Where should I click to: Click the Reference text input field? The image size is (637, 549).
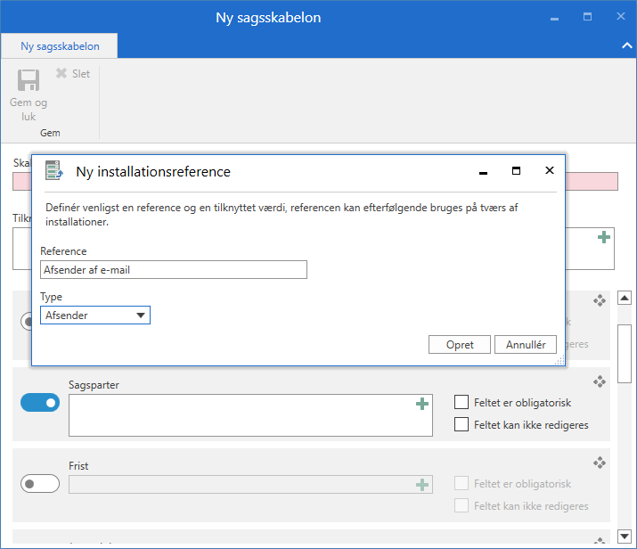coord(174,270)
